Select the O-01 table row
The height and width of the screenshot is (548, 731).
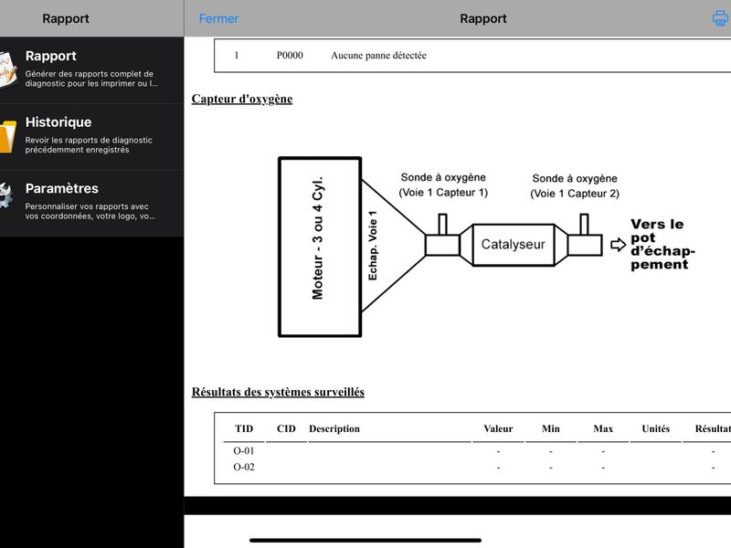[x=476, y=451]
